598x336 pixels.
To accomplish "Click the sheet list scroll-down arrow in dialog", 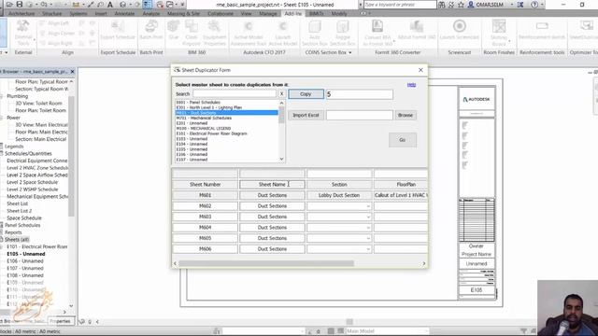I will tap(281, 159).
